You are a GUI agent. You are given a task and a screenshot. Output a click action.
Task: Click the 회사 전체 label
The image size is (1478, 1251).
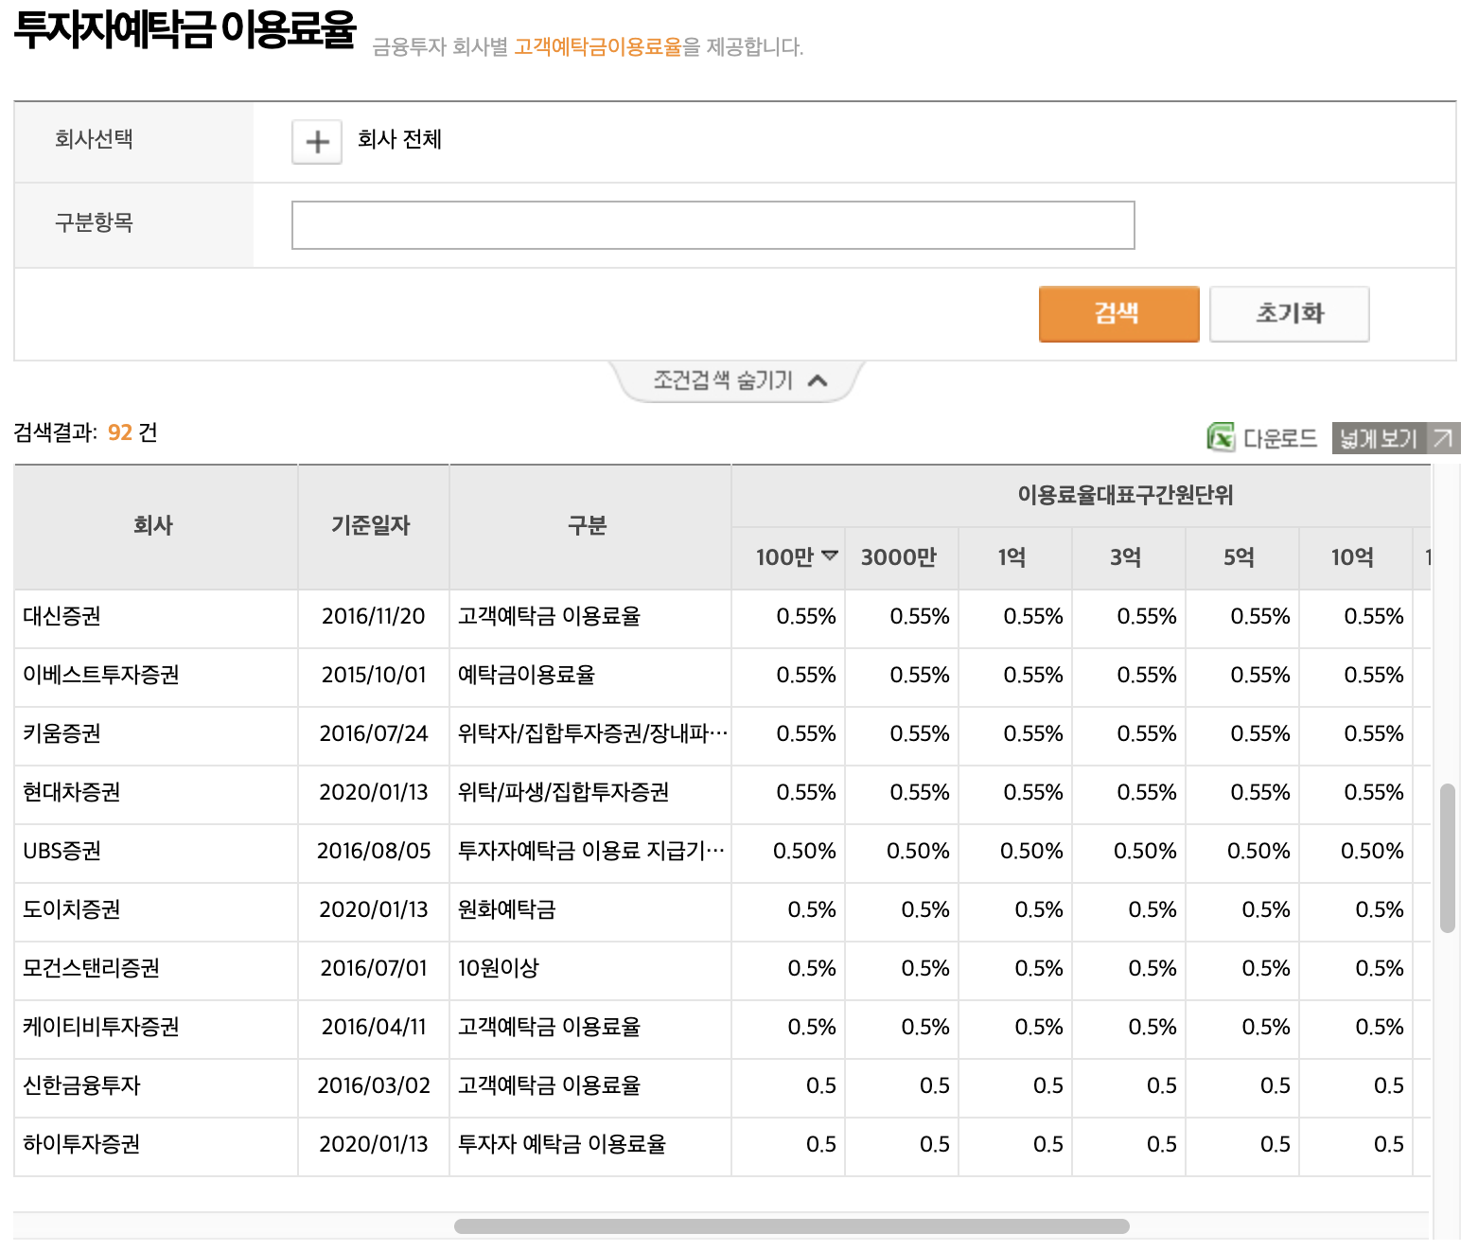[399, 140]
